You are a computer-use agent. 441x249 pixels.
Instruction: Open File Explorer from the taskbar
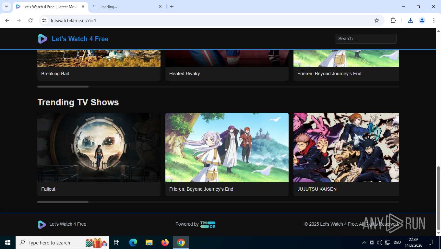point(149,243)
